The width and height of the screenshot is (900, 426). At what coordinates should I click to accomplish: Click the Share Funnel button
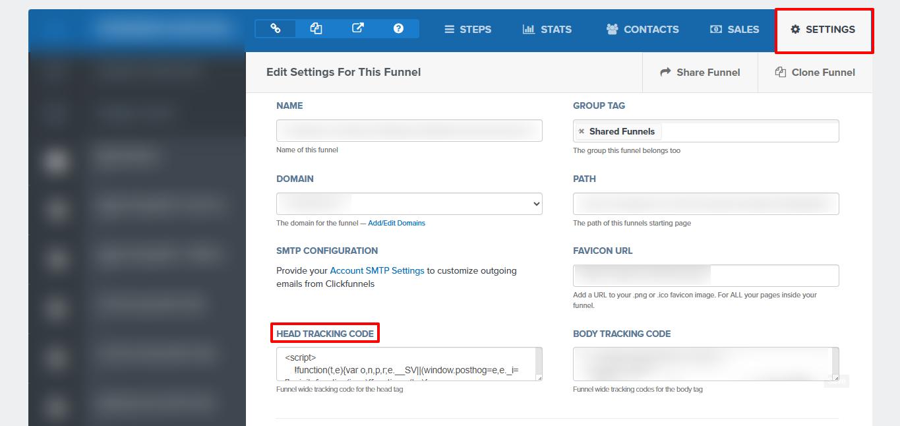700,73
